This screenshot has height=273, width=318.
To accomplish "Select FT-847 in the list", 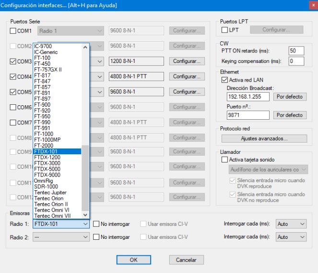I will (x=58, y=81).
